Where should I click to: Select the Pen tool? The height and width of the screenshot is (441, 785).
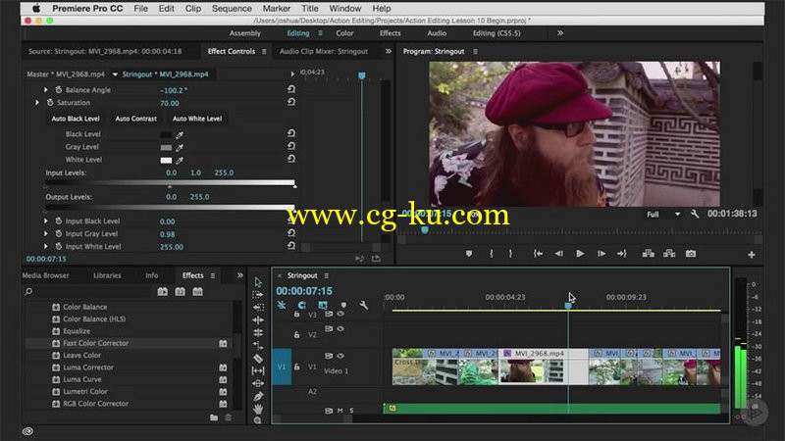[258, 397]
